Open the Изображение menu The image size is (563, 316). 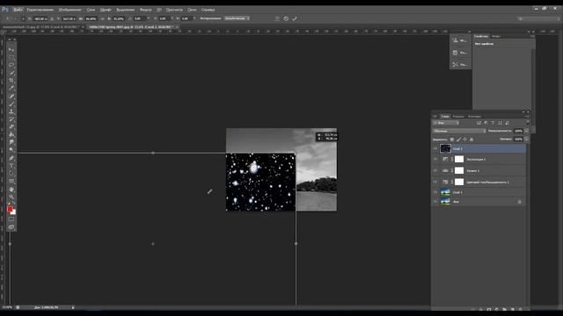click(69, 10)
